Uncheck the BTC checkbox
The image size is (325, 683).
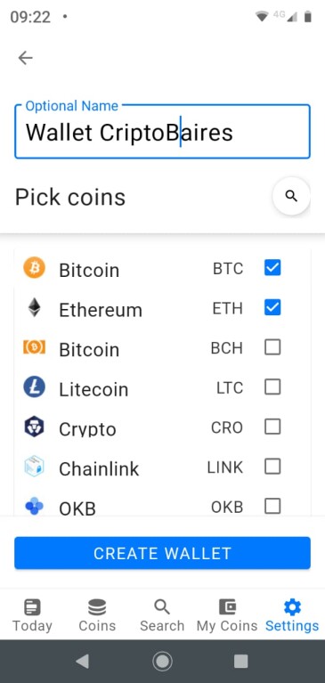[272, 268]
